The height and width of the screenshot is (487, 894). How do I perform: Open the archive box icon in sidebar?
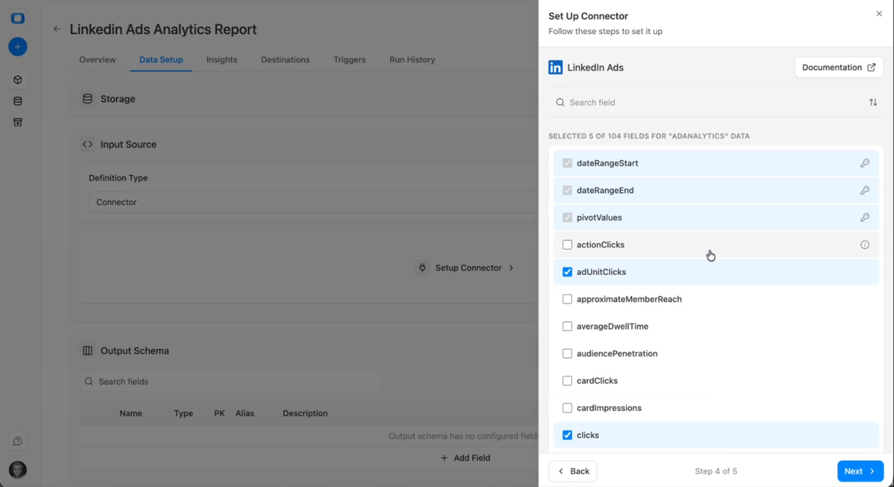coord(18,122)
